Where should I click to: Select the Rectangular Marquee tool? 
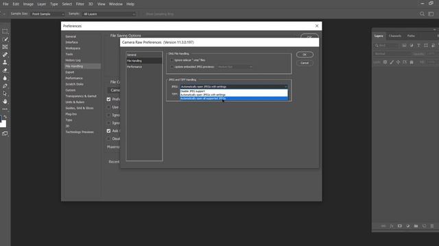(x=5, y=31)
